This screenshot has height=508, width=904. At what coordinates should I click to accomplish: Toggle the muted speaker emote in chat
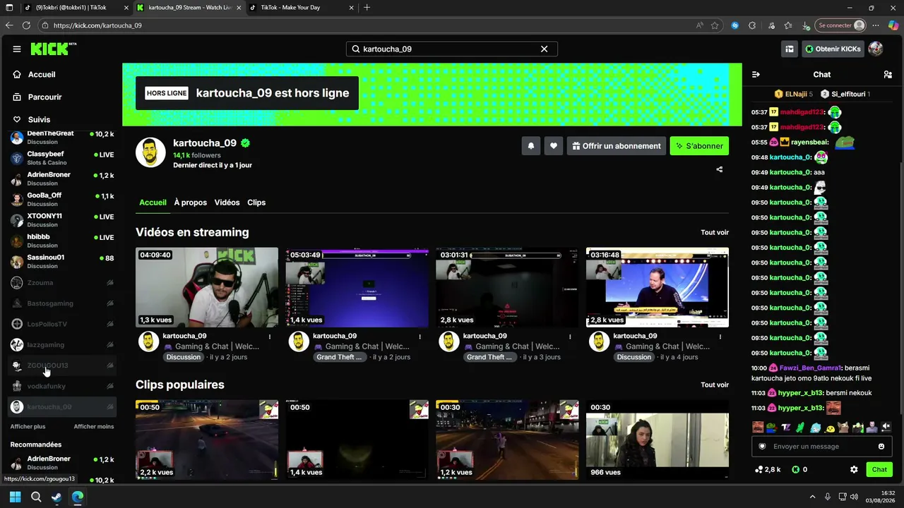pos(886,427)
